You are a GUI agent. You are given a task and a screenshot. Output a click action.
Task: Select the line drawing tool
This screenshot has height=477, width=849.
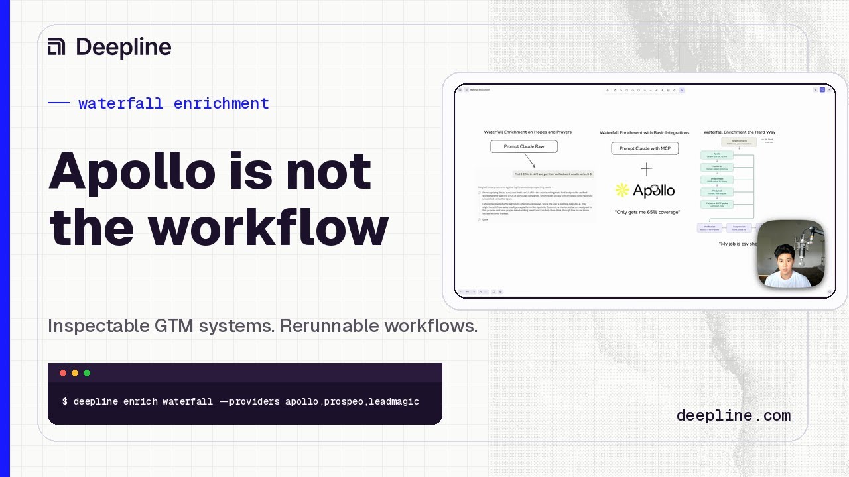coord(651,90)
